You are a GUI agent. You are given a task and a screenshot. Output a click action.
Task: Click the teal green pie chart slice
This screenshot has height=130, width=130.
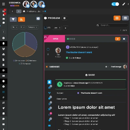click(x=19, y=41)
